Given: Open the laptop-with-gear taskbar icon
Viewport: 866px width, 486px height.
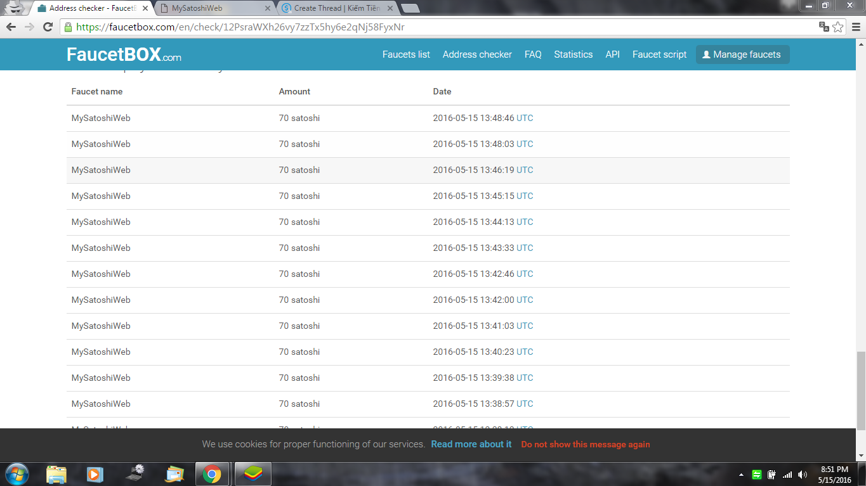Looking at the screenshot, I should pyautogui.click(x=135, y=474).
